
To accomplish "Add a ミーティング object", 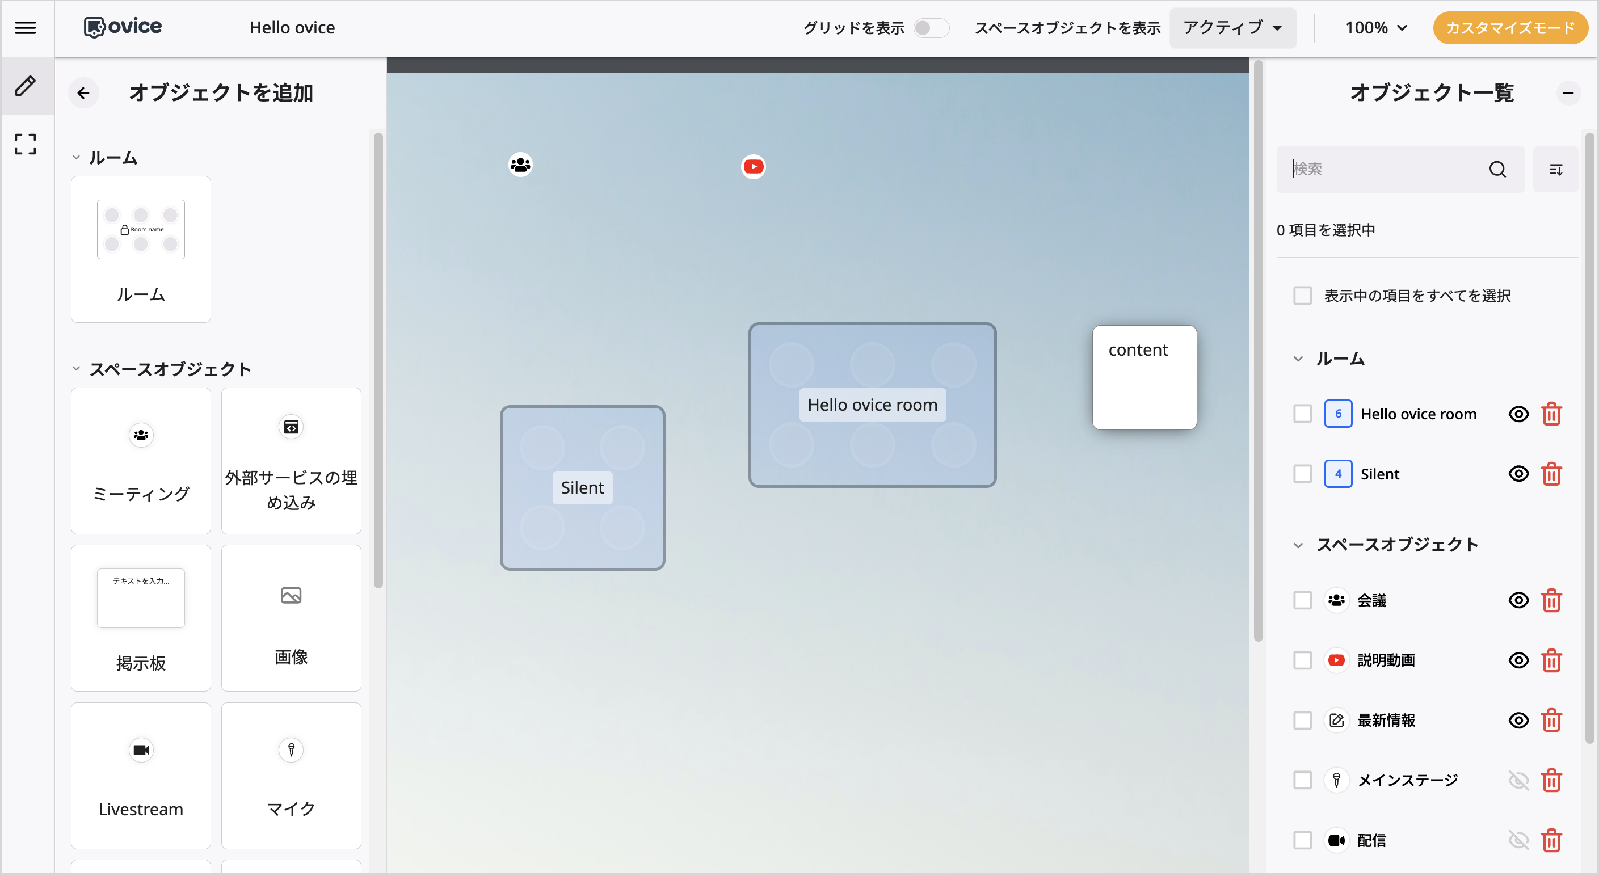I will 141,461.
